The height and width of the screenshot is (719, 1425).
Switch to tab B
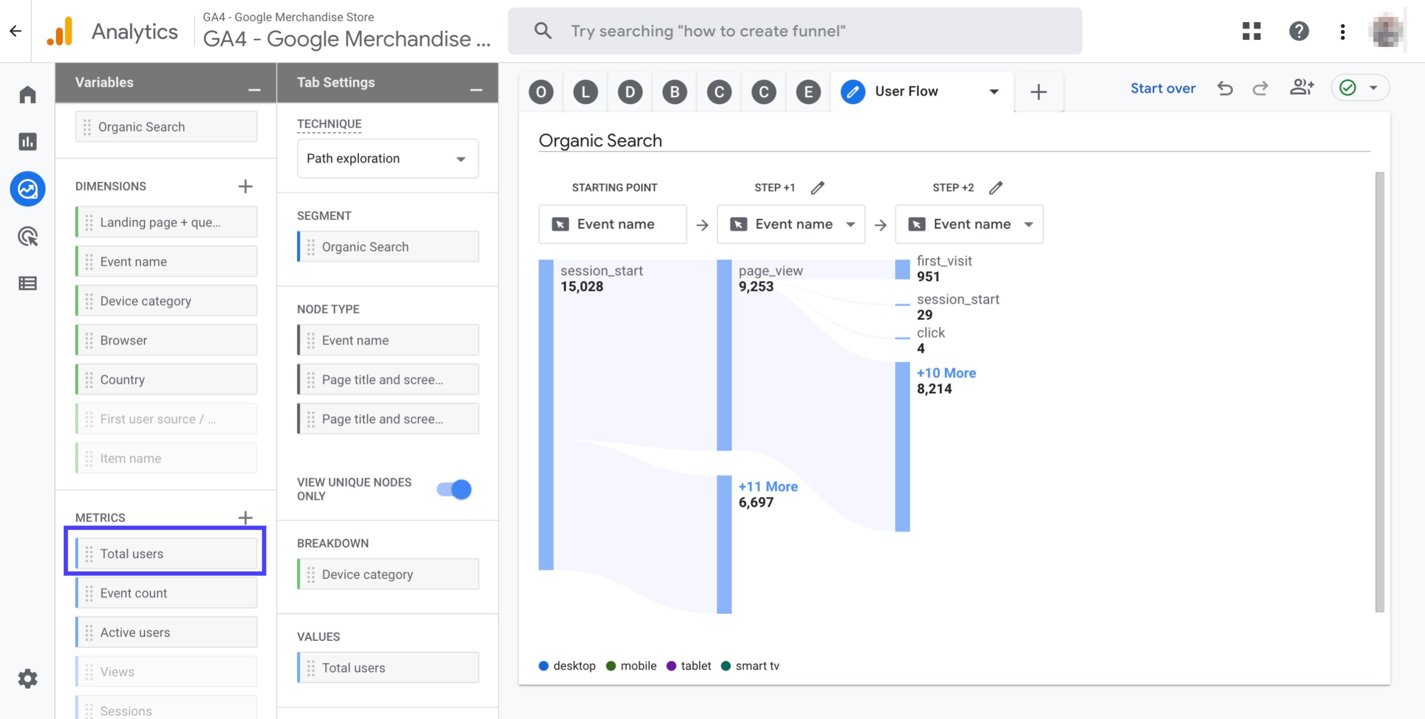coord(674,92)
